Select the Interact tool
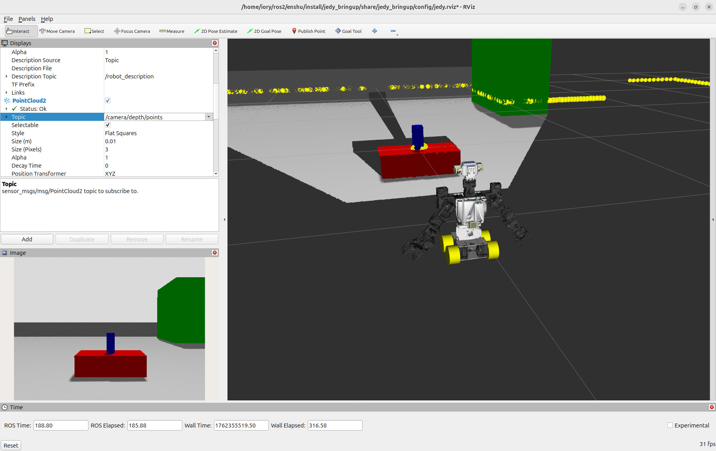Viewport: 716px width, 451px height. tap(18, 31)
